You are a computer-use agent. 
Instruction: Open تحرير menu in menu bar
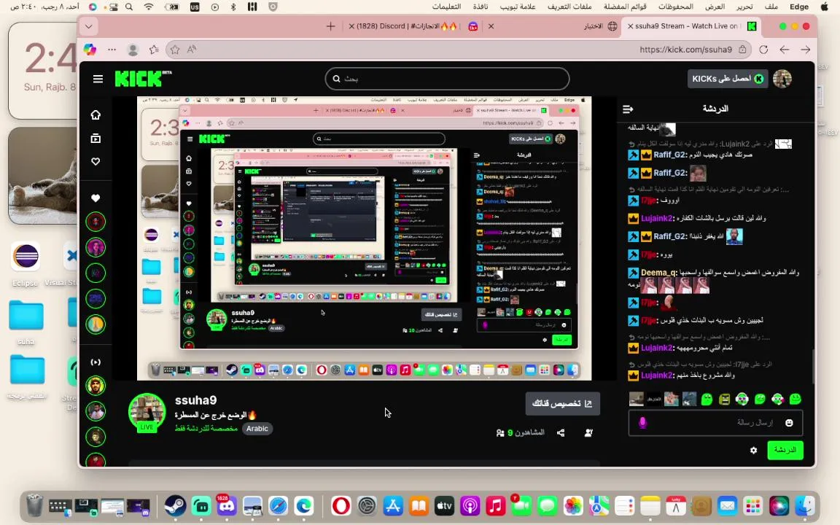pyautogui.click(x=744, y=7)
